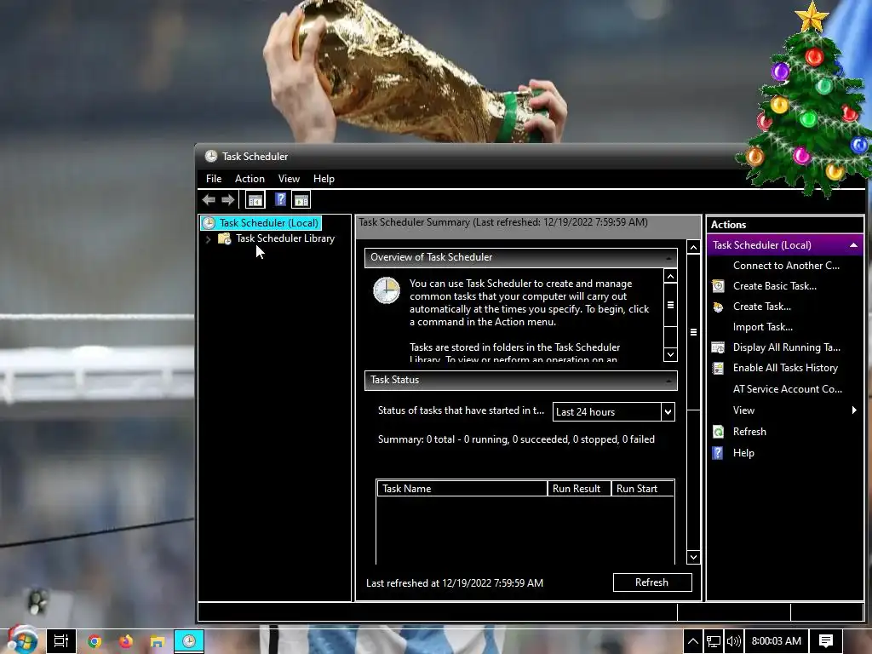Open the Help menu in menu bar

coord(324,179)
